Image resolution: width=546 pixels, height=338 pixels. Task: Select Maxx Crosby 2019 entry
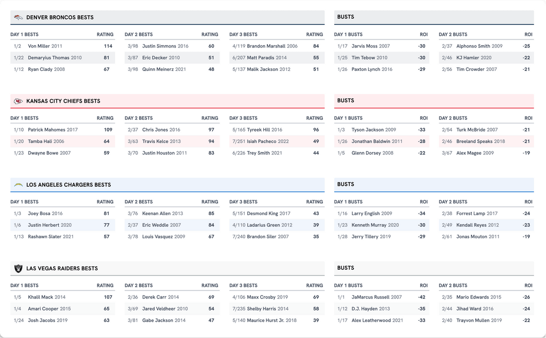267,298
